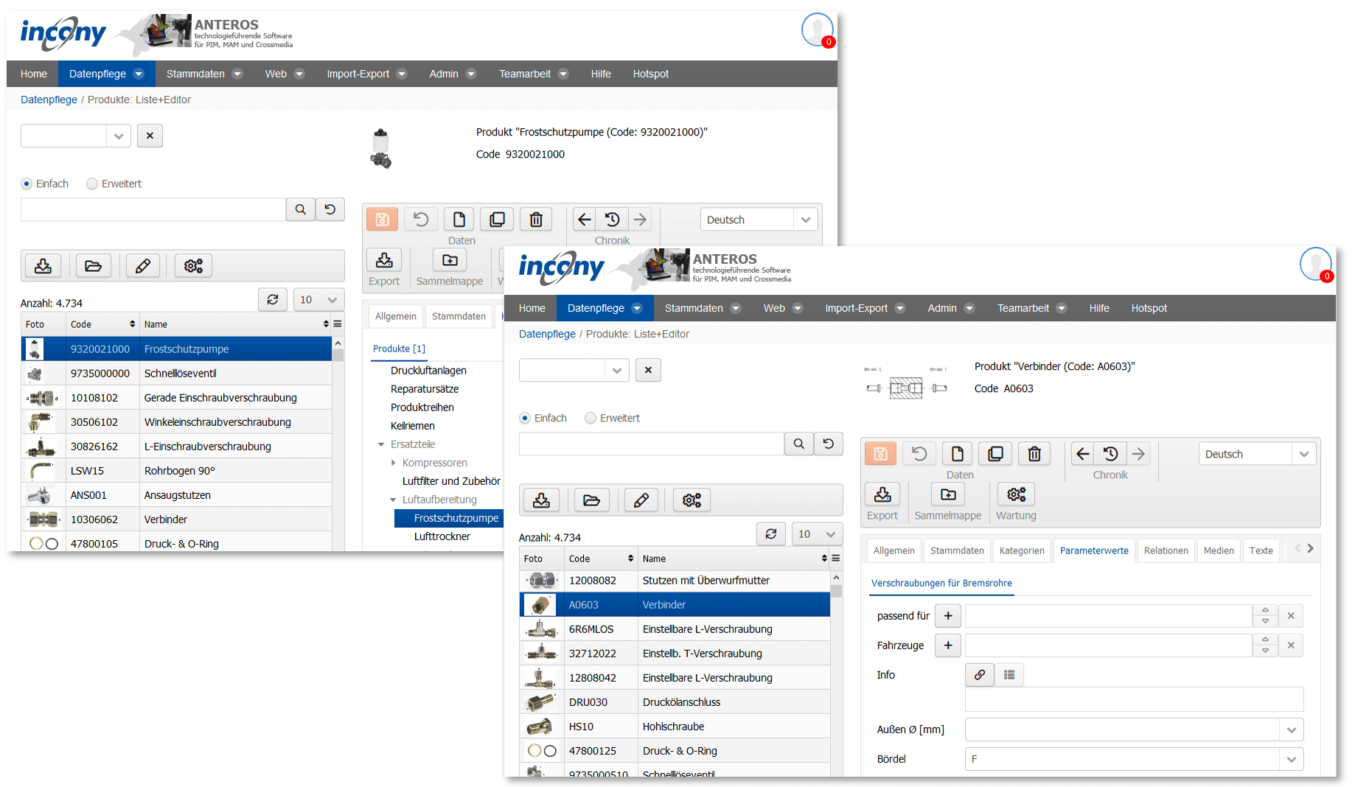Open the Bördel dropdown showing F
The height and width of the screenshot is (787, 1355).
click(1134, 759)
